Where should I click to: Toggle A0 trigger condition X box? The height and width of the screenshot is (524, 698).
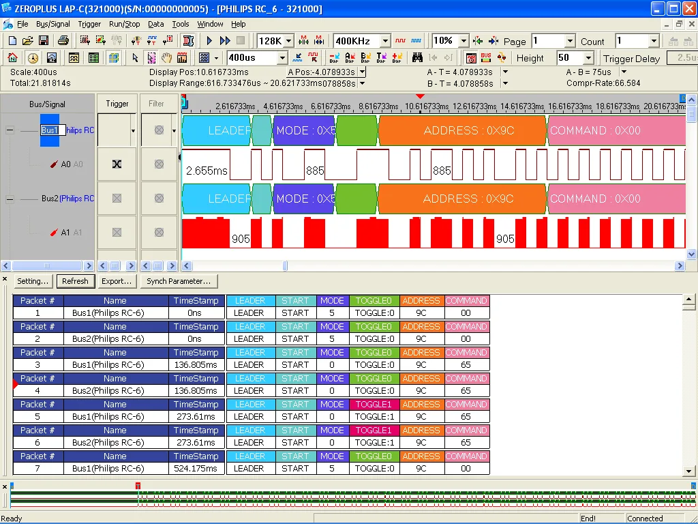117,164
